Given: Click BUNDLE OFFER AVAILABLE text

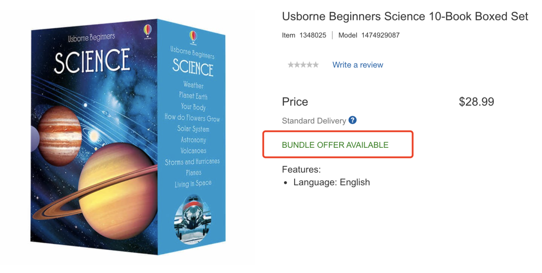Looking at the screenshot, I should [335, 145].
